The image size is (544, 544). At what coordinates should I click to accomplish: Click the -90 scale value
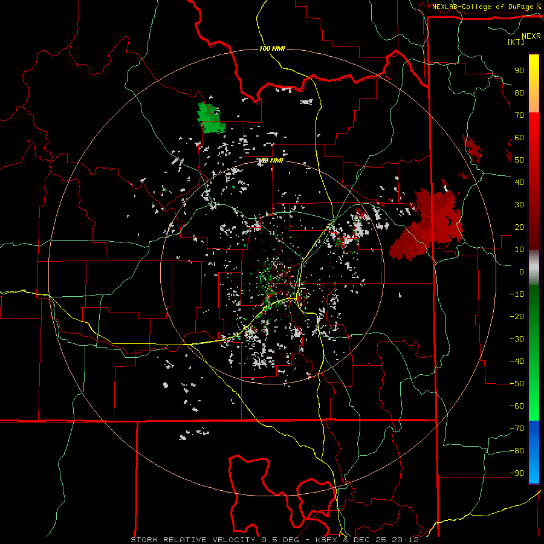point(517,473)
